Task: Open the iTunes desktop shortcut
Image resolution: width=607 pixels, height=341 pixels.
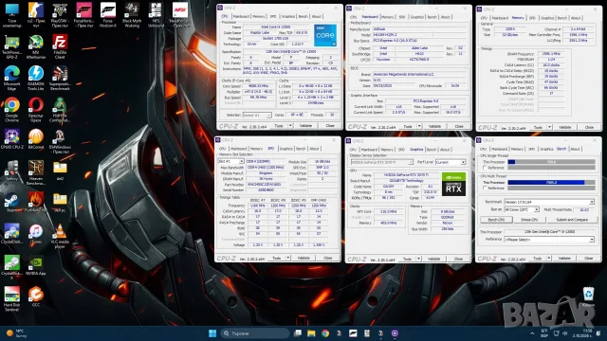Action: [36, 235]
